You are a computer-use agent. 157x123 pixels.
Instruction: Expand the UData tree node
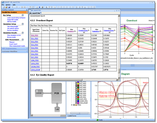pos(72,105)
